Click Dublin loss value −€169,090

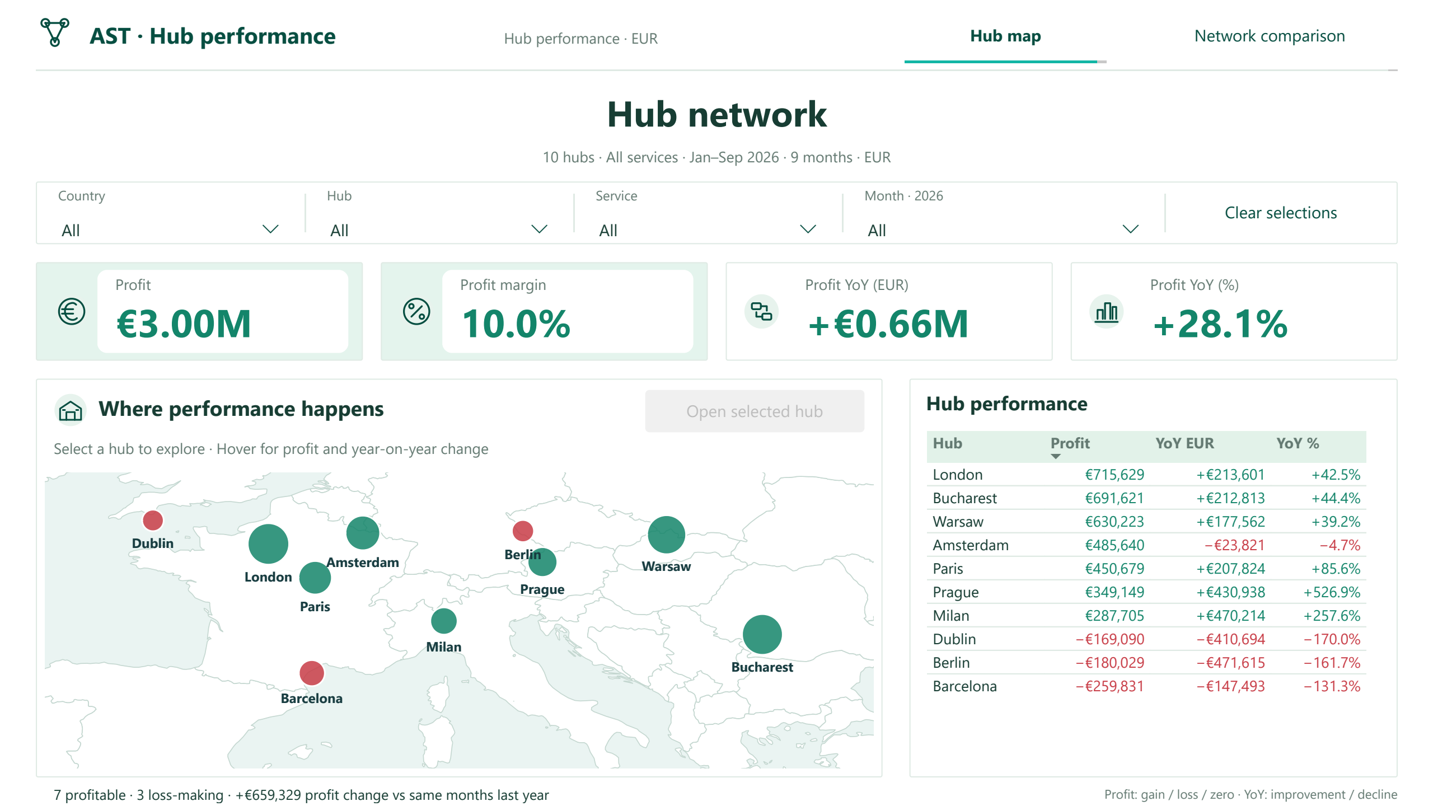[1110, 639]
